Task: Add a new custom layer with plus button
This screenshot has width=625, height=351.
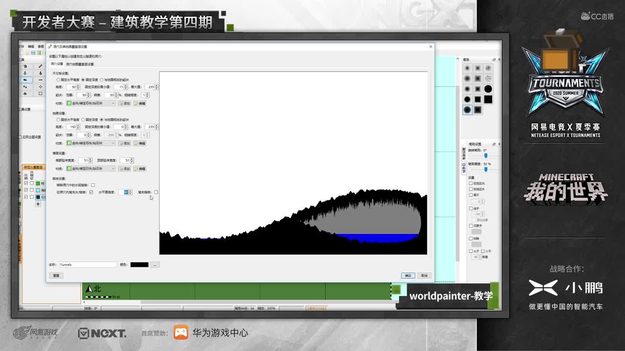Action: pyautogui.click(x=38, y=204)
